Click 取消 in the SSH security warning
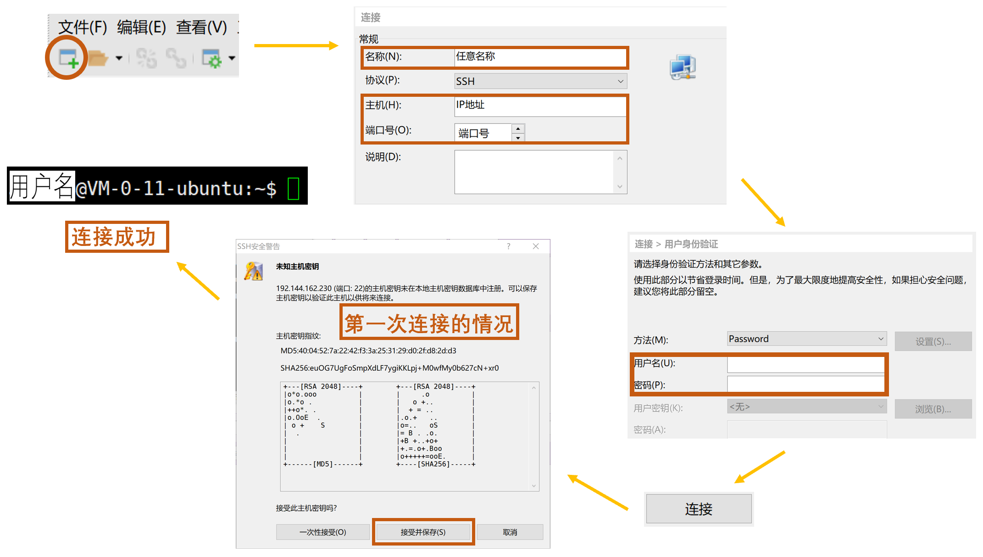983x557 pixels. [x=510, y=532]
